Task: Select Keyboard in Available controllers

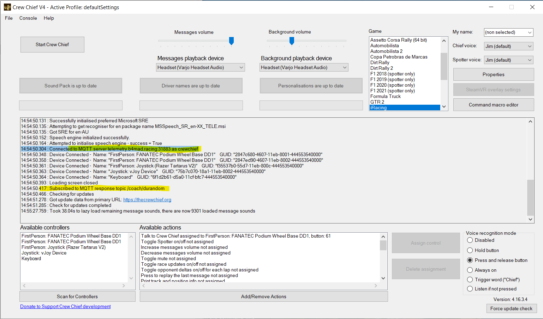Action: (x=74, y=258)
